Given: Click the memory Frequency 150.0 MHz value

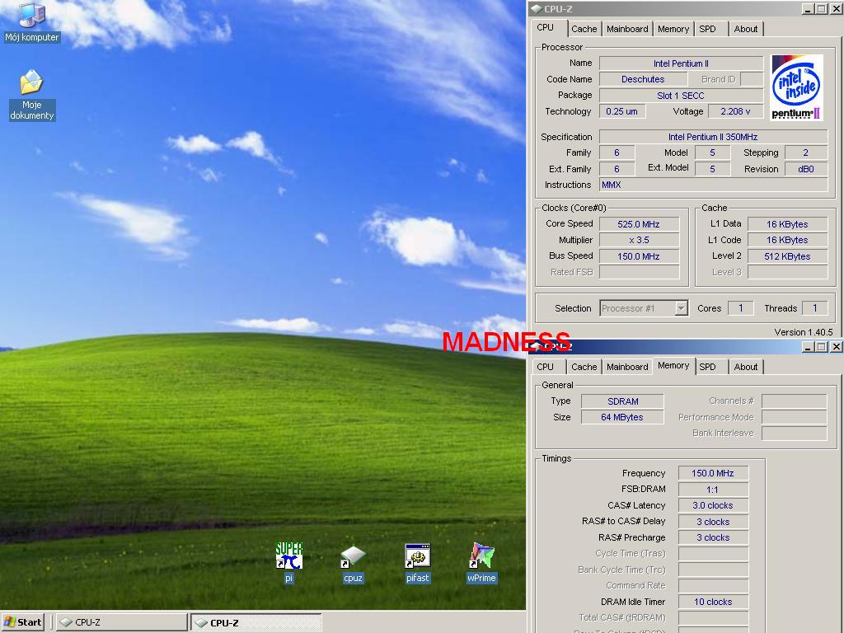Looking at the screenshot, I should pos(713,473).
